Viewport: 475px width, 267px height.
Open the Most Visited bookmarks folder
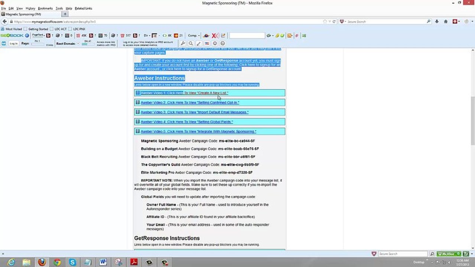[x=12, y=29]
